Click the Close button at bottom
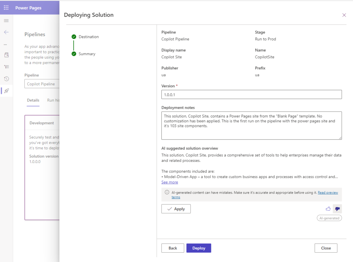The image size is (353, 262). pos(326,248)
